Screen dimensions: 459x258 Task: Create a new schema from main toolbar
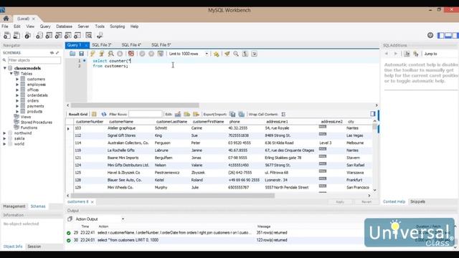(39, 35)
